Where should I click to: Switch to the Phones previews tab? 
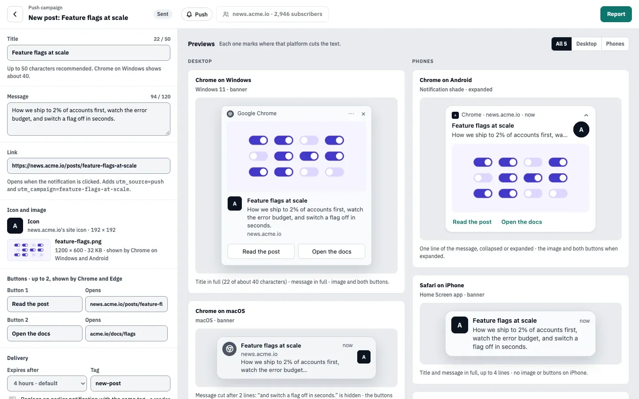615,44
